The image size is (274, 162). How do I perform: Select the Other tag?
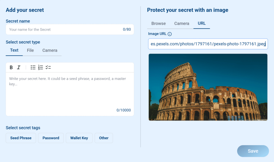[104, 138]
